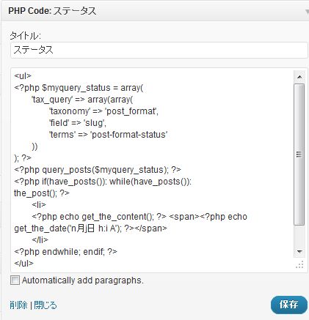Image resolution: width=309 pixels, height=320 pixels.
Task: Place cursor on the closing </ul> line
Action: point(23,264)
